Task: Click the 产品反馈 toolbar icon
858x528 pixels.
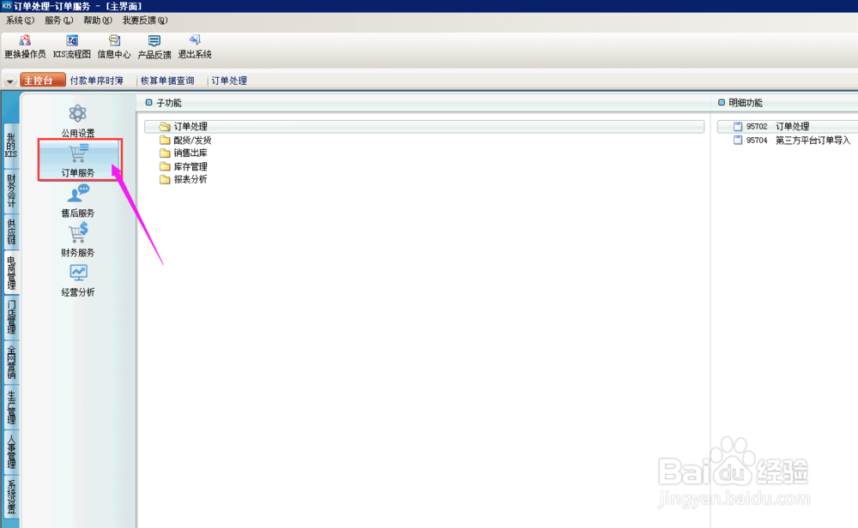Action: pos(154,40)
